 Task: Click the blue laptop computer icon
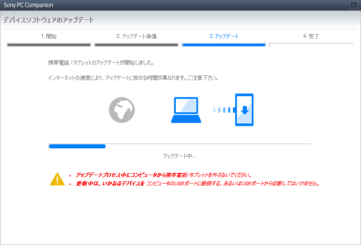(x=186, y=110)
